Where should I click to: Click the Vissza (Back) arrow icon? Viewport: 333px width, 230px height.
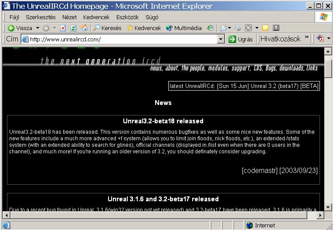pyautogui.click(x=11, y=28)
